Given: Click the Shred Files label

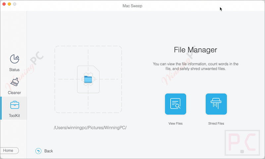Looking at the screenshot, I should tap(216, 124).
